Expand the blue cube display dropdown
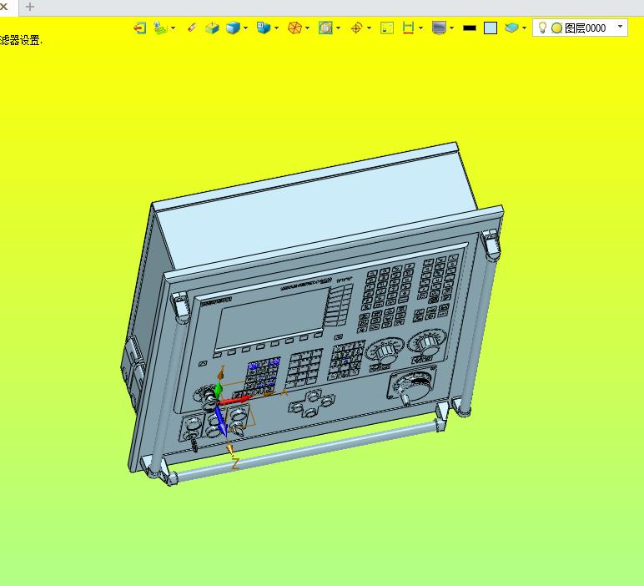644x586 pixels. click(x=245, y=28)
